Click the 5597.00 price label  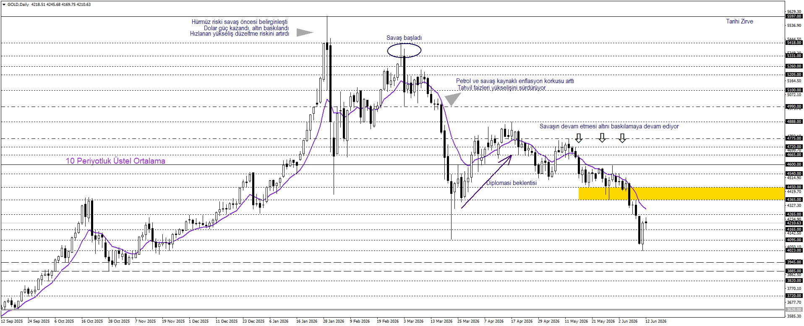(794, 16)
